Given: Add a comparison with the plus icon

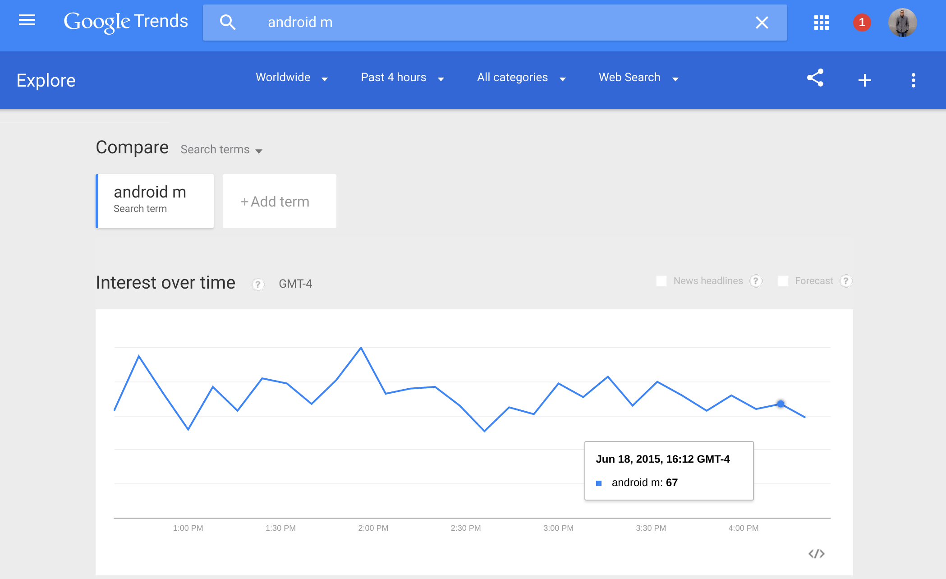Looking at the screenshot, I should coord(865,80).
